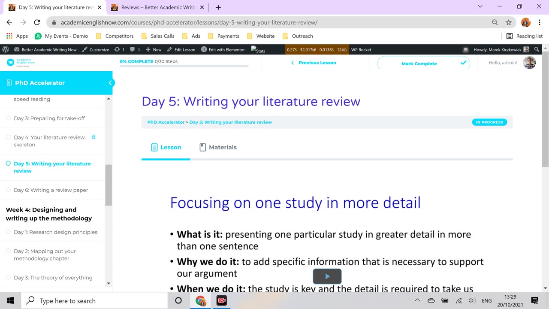Collapse the PhD Accelerator sidebar arrow
This screenshot has width=549, height=309.
click(110, 83)
